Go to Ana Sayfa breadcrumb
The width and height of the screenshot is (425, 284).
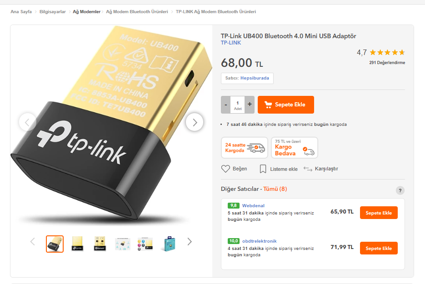(21, 12)
